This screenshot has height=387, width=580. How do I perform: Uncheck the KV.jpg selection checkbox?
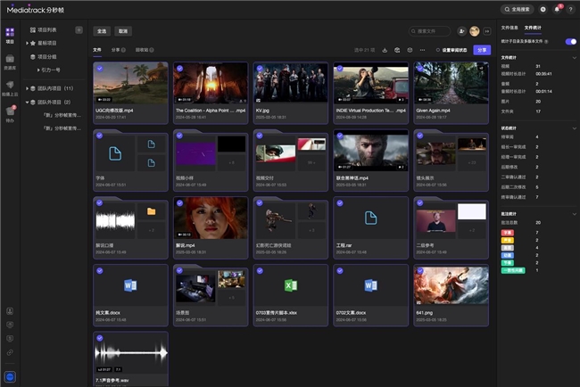(x=260, y=68)
